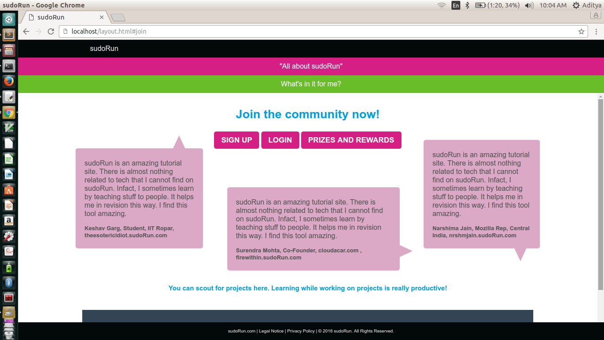
Task: Open System Settings wrench icon
Action: point(9,236)
